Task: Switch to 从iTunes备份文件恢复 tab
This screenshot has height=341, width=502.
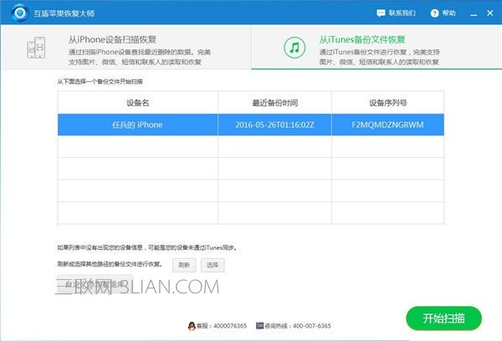Action: (376, 47)
